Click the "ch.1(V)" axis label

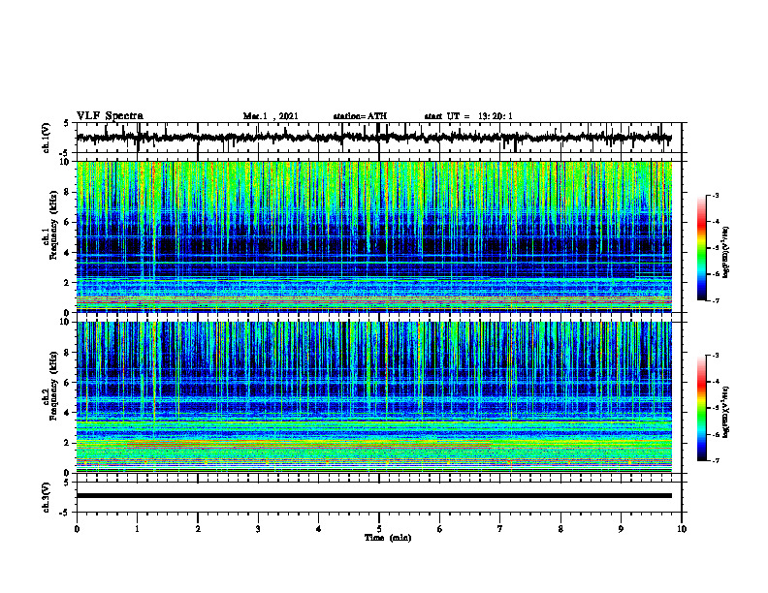coord(47,138)
